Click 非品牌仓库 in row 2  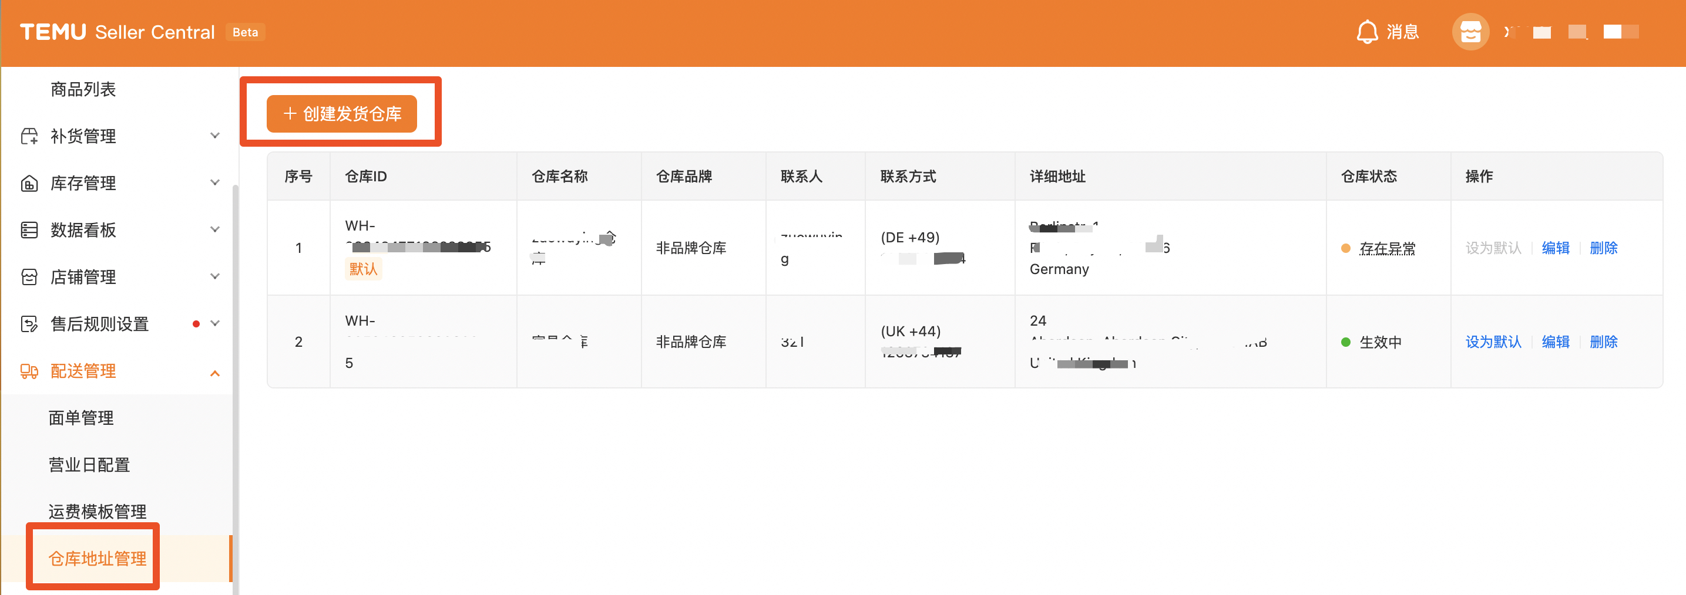(x=691, y=342)
